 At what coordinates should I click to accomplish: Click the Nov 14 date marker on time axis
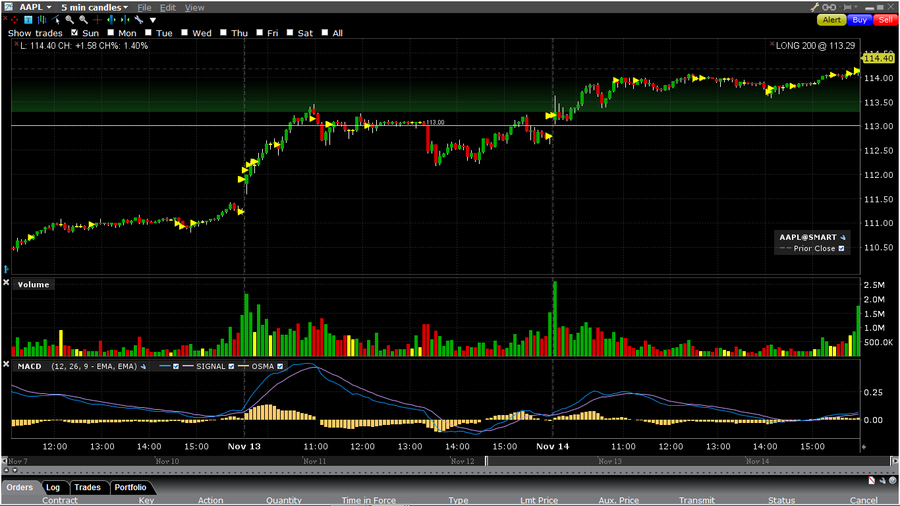point(553,446)
